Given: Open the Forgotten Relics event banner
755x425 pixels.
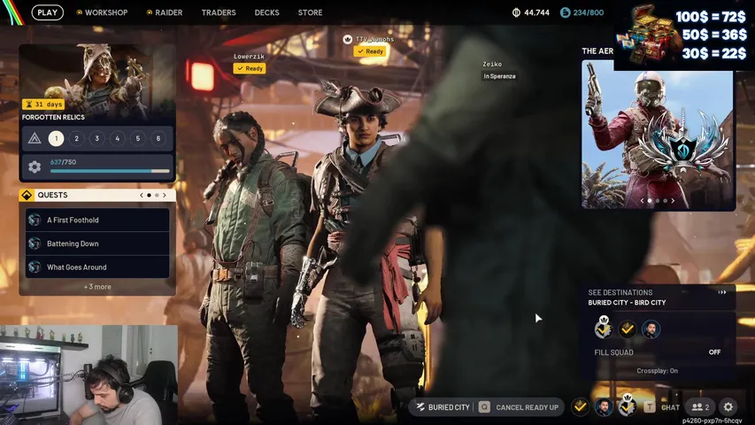Looking at the screenshot, I should (x=97, y=83).
